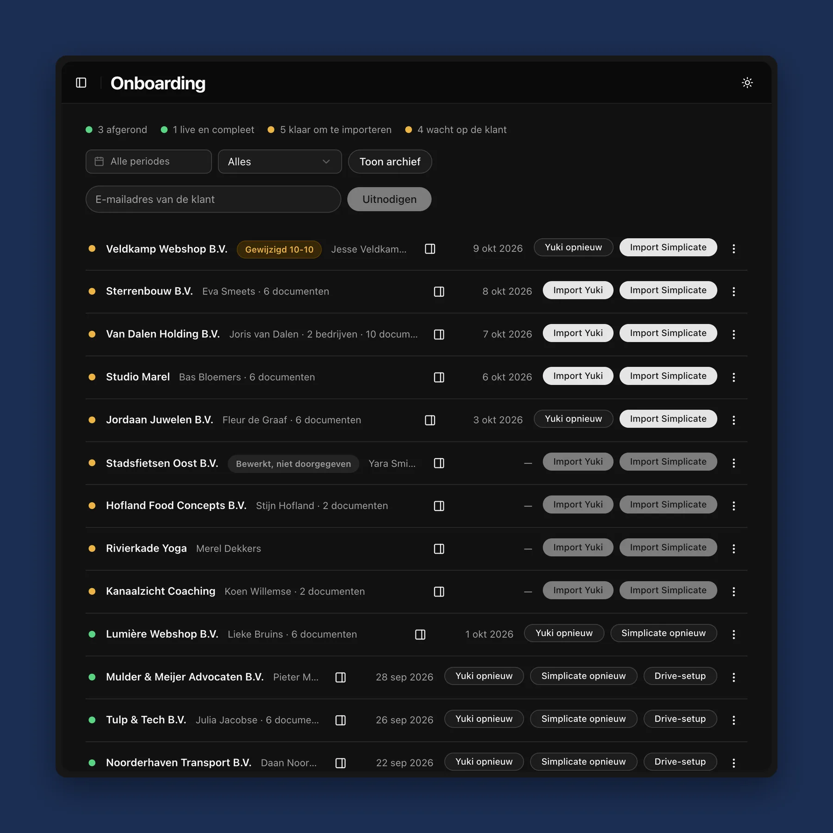The image size is (833, 833).
Task: Open detail panel icon for Sterrenbouw B.V.
Action: tap(439, 292)
